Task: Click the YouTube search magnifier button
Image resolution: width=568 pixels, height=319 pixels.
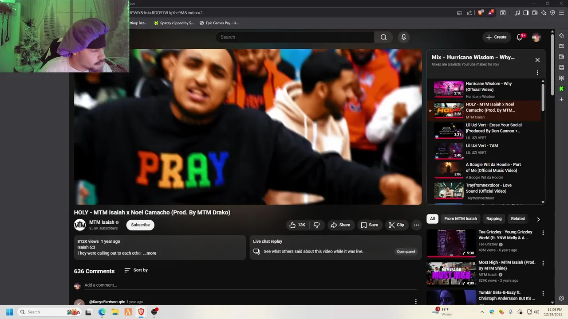Action: [x=384, y=37]
